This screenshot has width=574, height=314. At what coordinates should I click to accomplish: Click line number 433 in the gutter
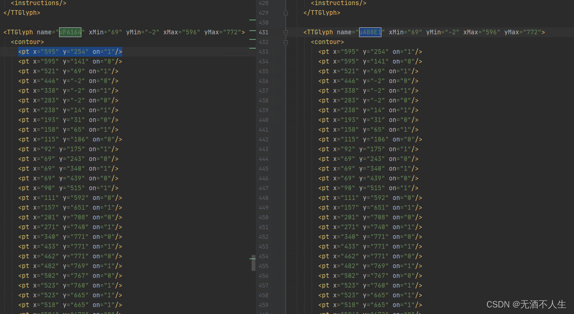(x=263, y=51)
